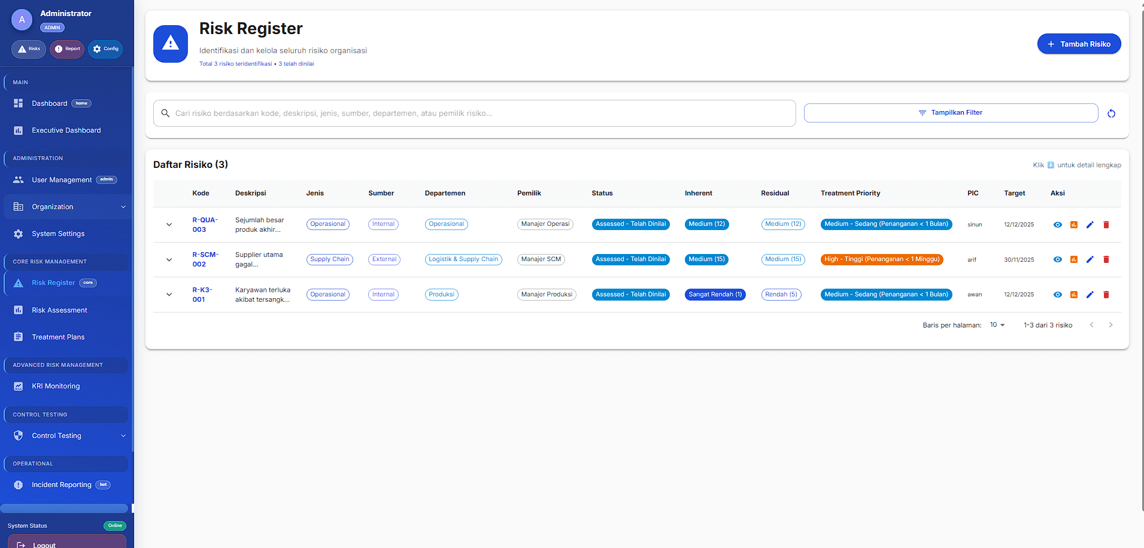Expand row details for R-QUA-003
The image size is (1144, 548).
pyautogui.click(x=169, y=225)
